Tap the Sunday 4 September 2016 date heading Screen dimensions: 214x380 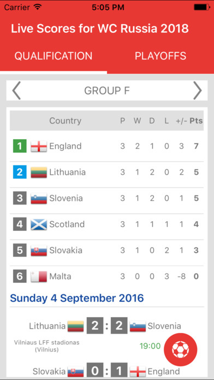click(x=77, y=298)
